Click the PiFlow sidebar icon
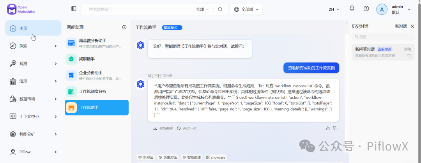Screen dimensions: 421x163 click(x=12, y=152)
